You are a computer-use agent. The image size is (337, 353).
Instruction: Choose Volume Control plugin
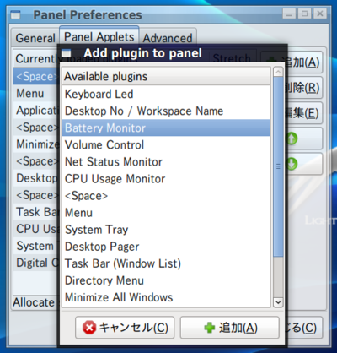point(166,144)
